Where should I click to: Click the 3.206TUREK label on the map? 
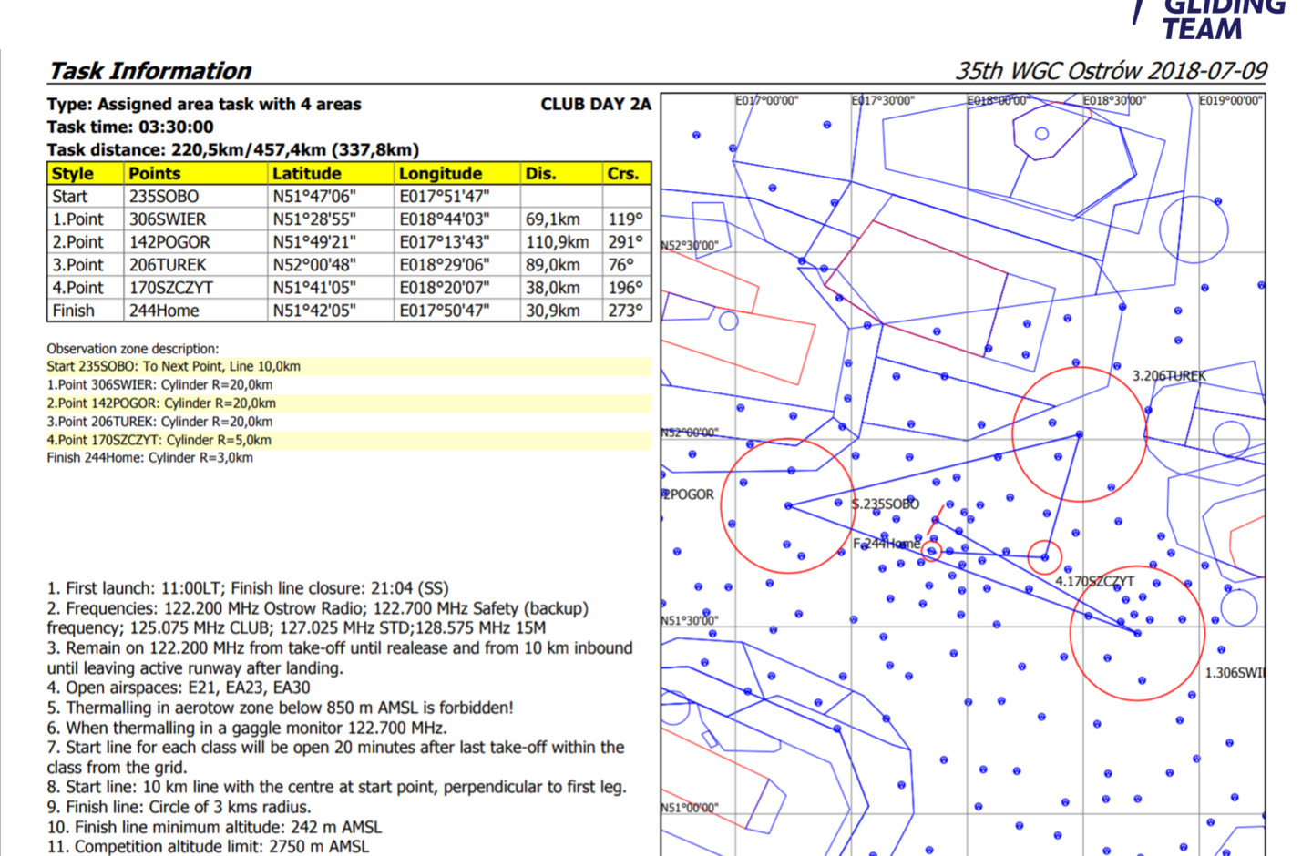click(1168, 375)
